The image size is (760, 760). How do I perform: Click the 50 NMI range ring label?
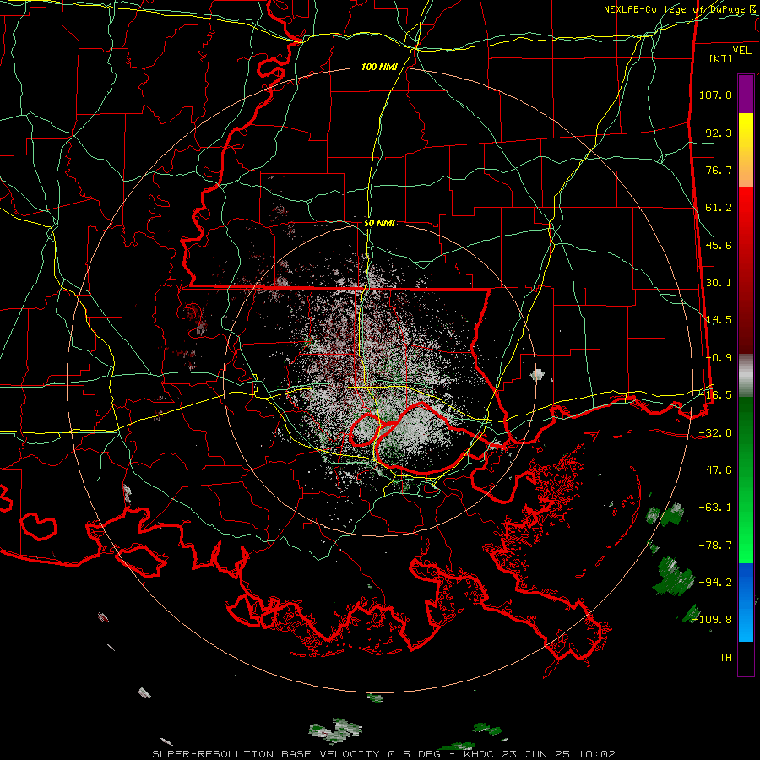coord(379,223)
